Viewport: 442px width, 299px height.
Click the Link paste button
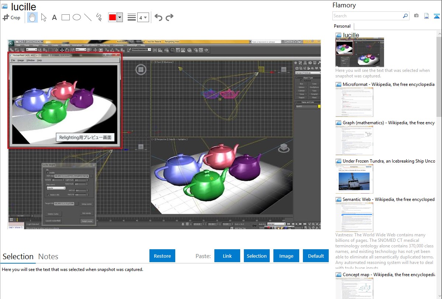pos(227,256)
